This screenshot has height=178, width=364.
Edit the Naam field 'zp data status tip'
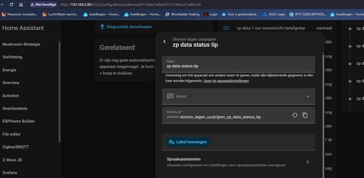coord(238,64)
